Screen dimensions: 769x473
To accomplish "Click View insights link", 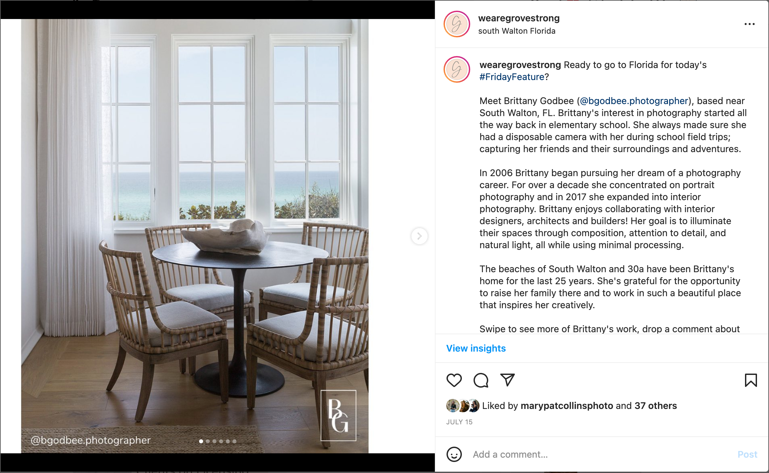I will click(x=476, y=348).
